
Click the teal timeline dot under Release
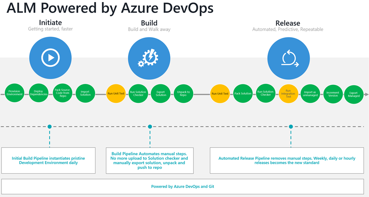(291, 127)
